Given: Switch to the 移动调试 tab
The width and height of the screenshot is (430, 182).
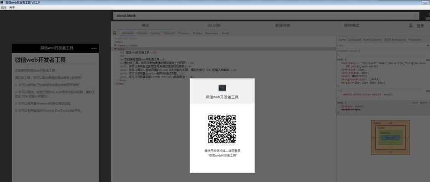Looking at the screenshot, I should [x=352, y=25].
